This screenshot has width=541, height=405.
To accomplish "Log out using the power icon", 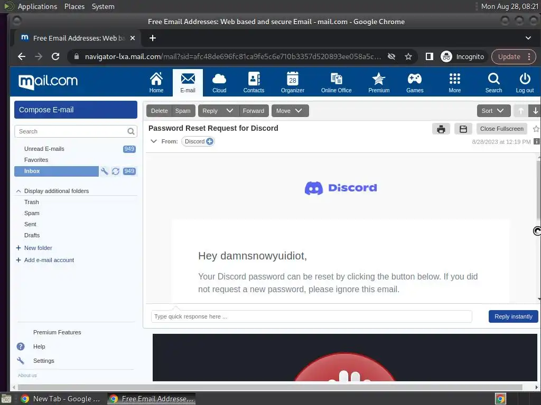I will pyautogui.click(x=525, y=83).
